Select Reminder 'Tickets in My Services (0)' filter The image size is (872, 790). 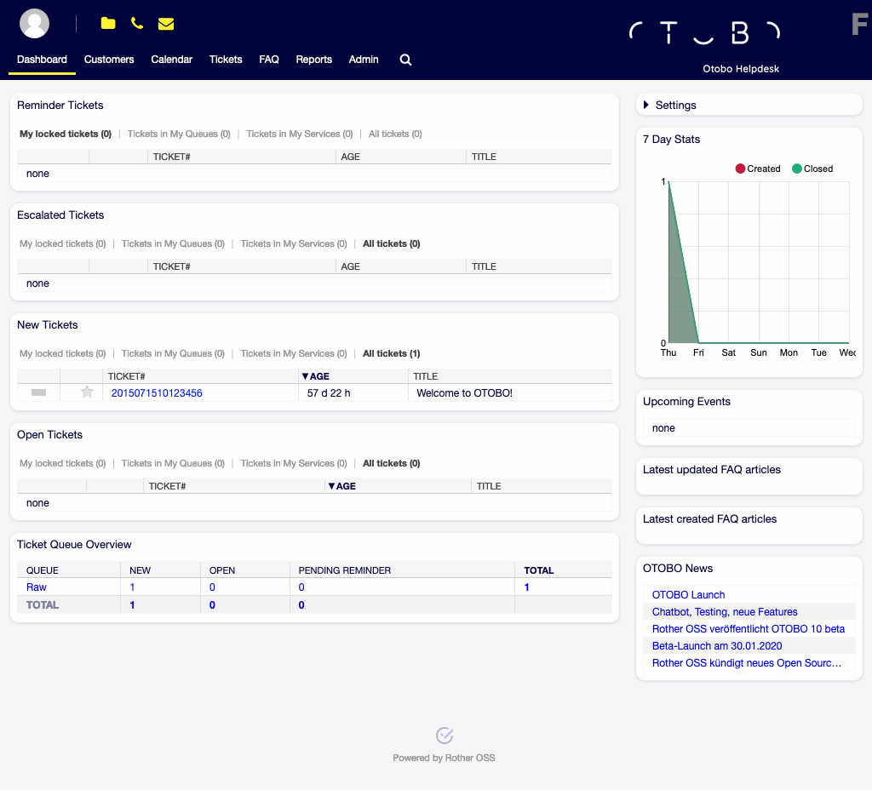coord(299,134)
